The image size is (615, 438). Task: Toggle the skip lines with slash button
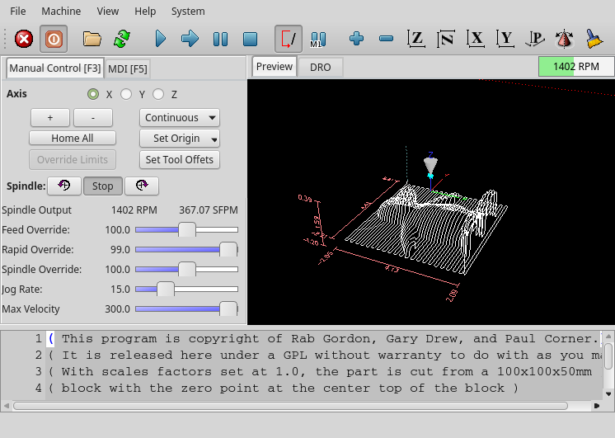point(289,39)
